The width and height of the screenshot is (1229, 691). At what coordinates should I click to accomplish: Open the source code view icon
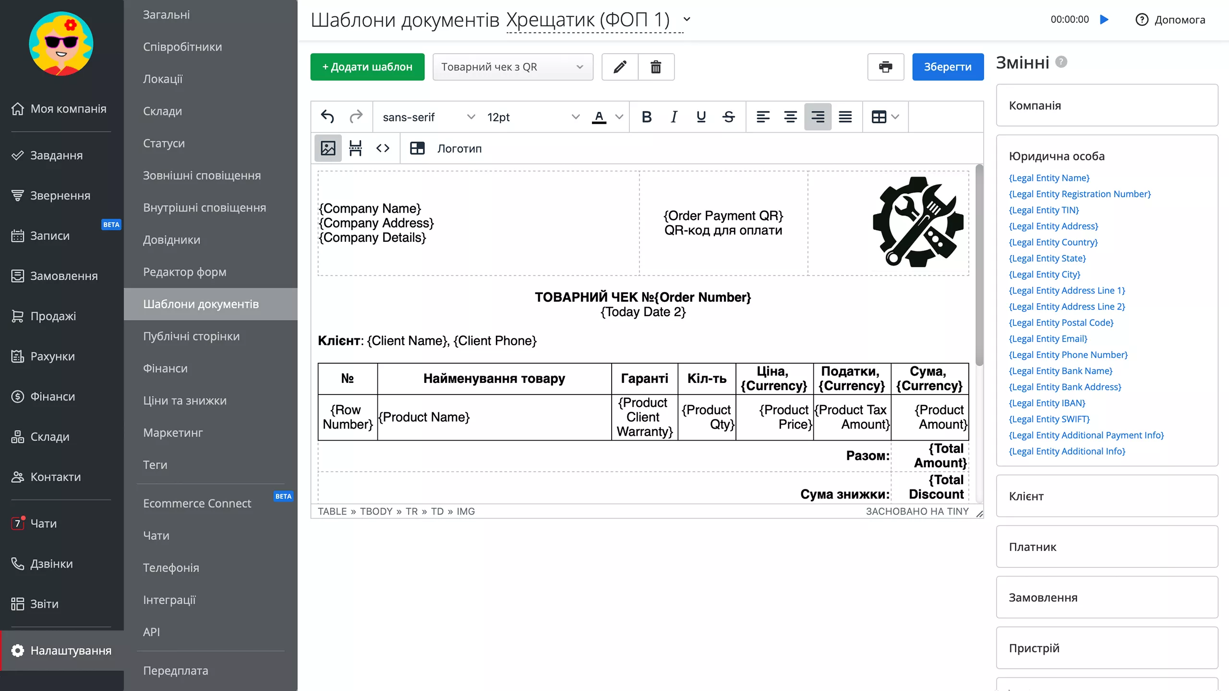point(383,148)
